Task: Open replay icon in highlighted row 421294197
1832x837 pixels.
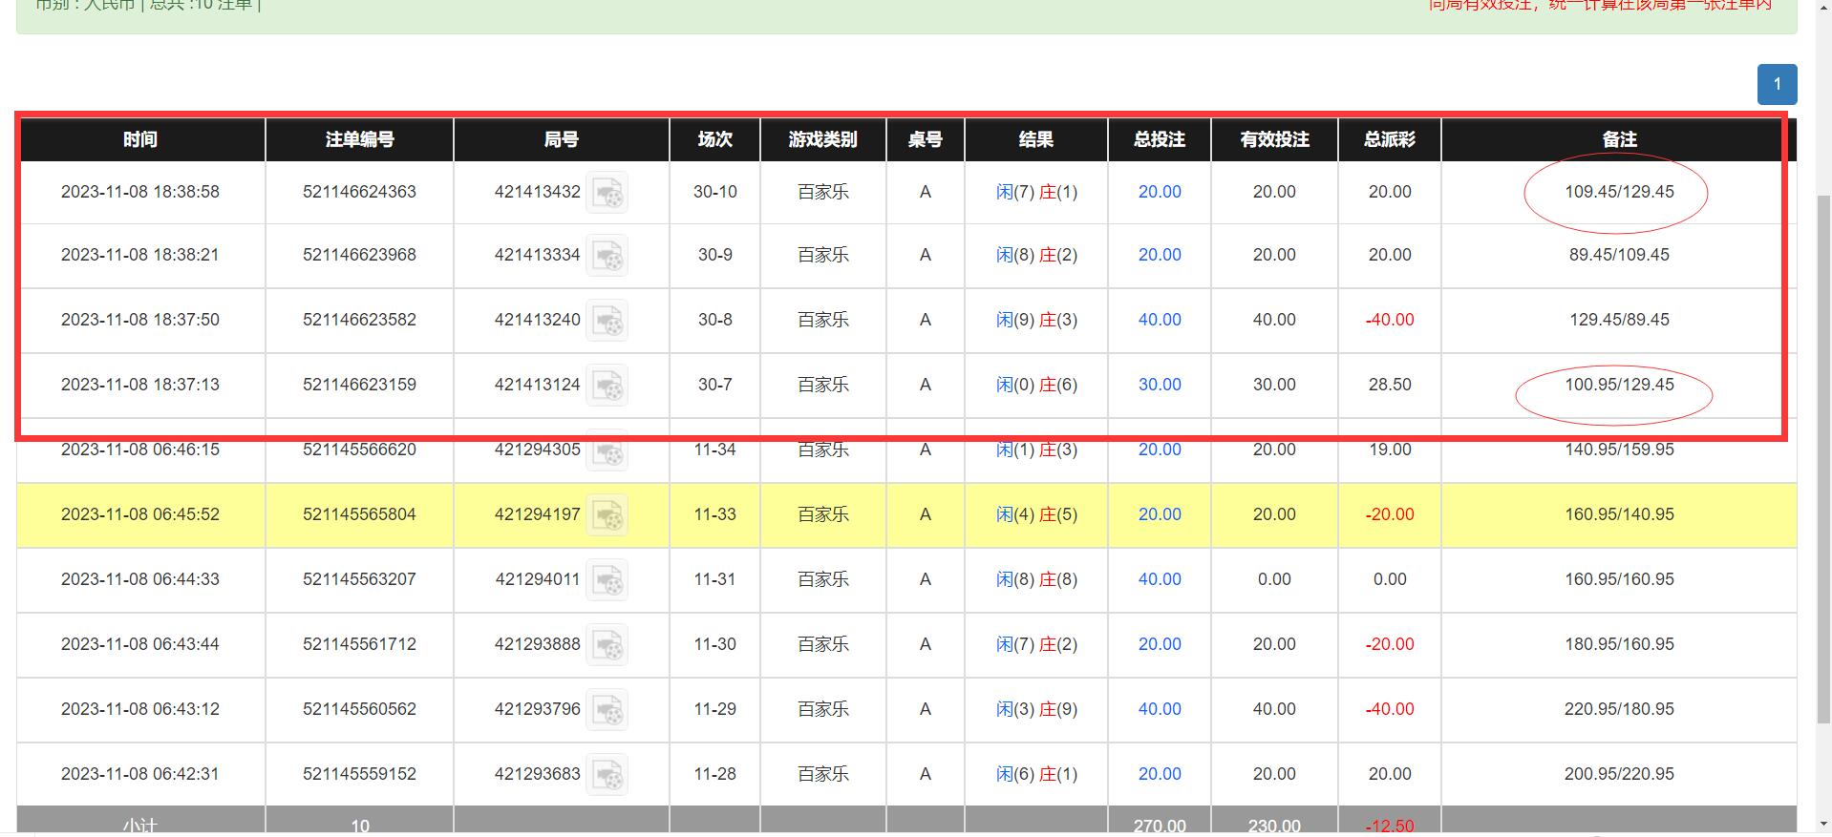Action: pos(607,515)
